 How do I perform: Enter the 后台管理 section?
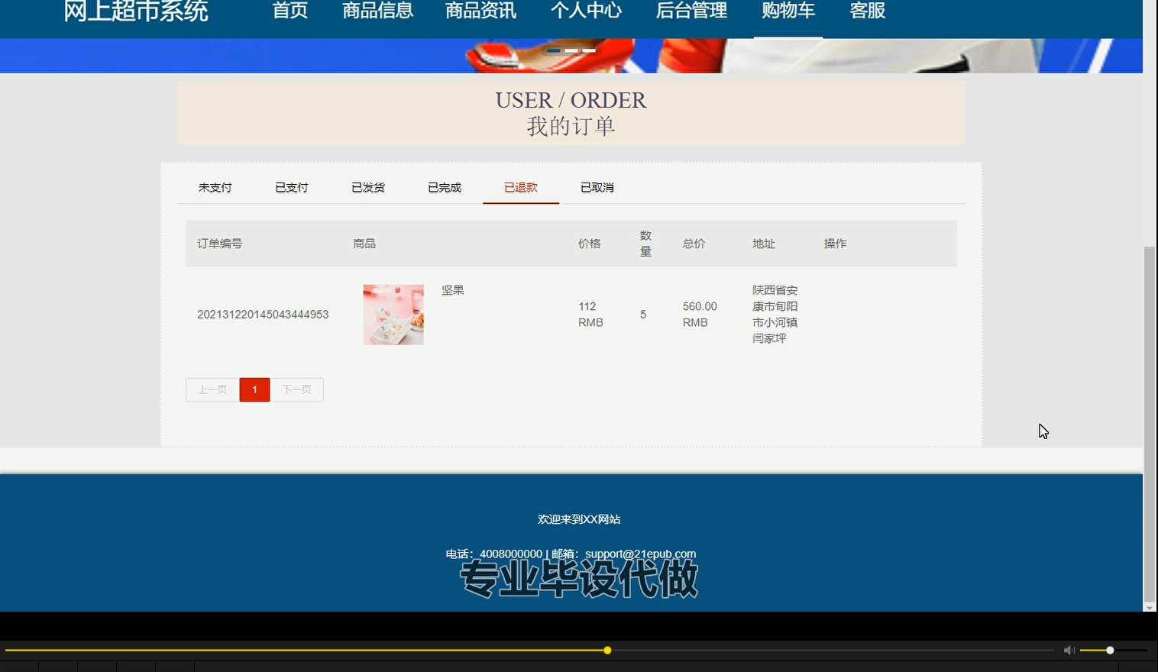(691, 11)
